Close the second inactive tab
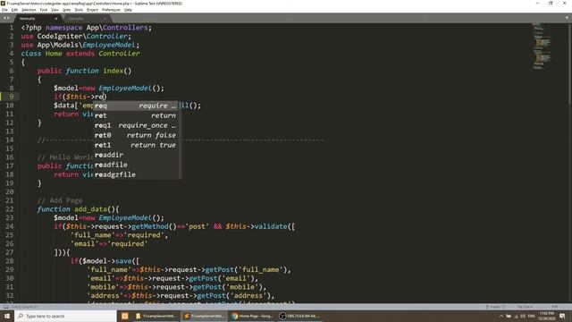 (105, 18)
